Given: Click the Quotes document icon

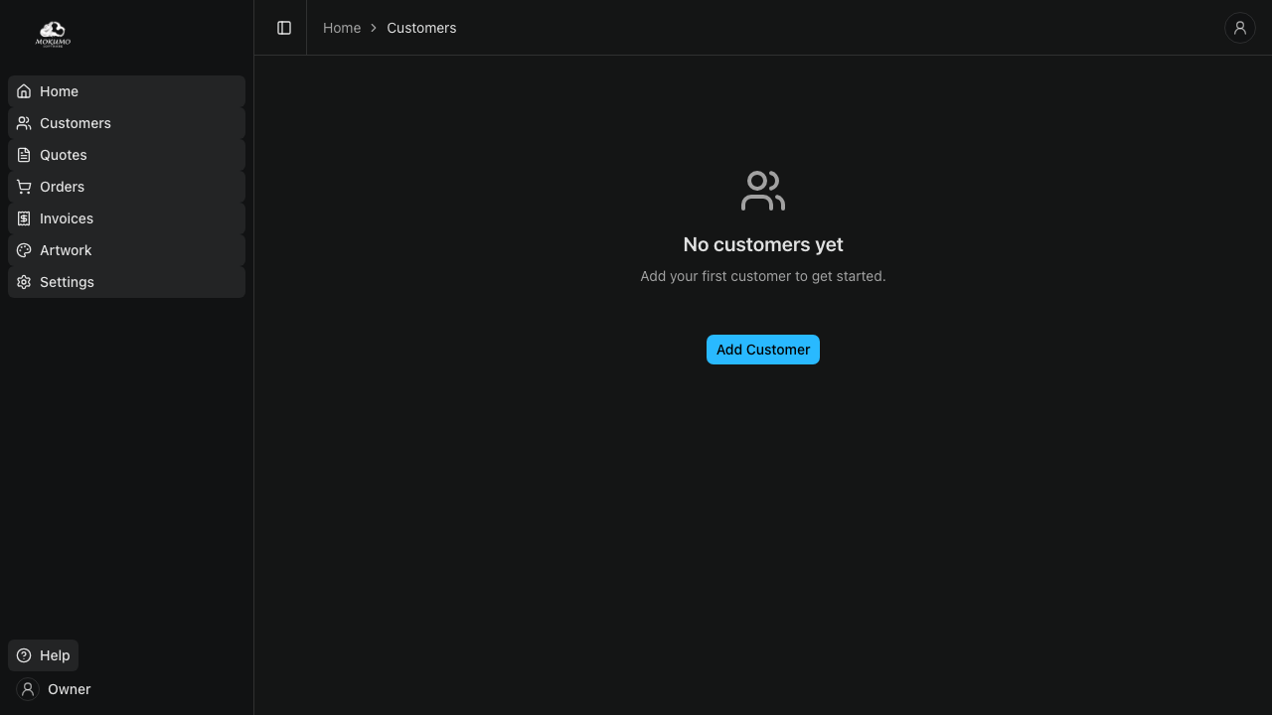Looking at the screenshot, I should pos(24,155).
